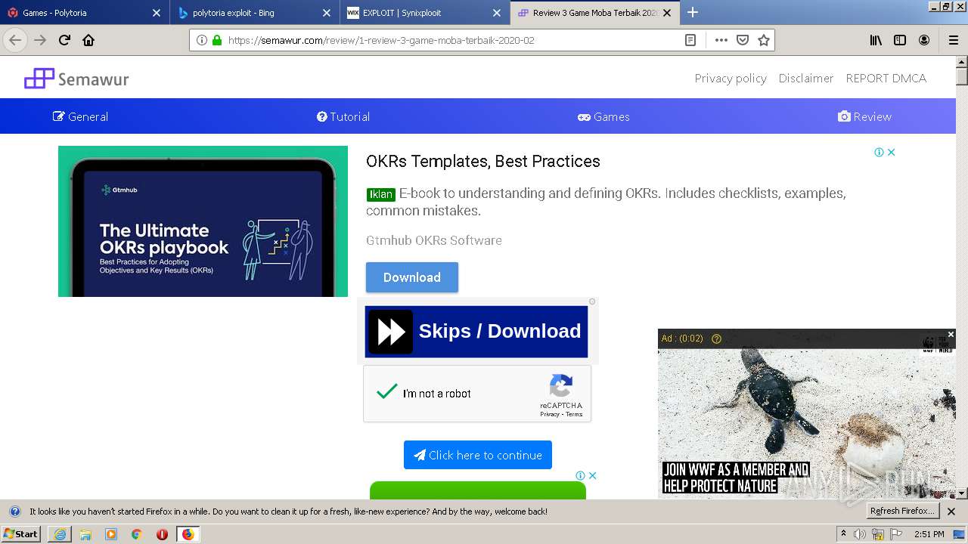968x544 pixels.
Task: Open Windows Explorer folder in taskbar
Action: tap(85, 534)
